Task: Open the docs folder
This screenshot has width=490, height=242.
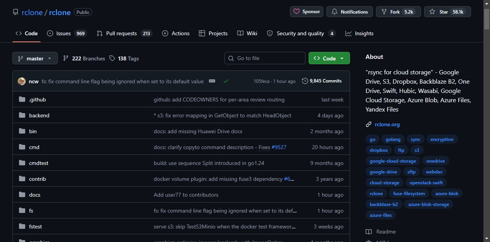Action: tap(35, 195)
